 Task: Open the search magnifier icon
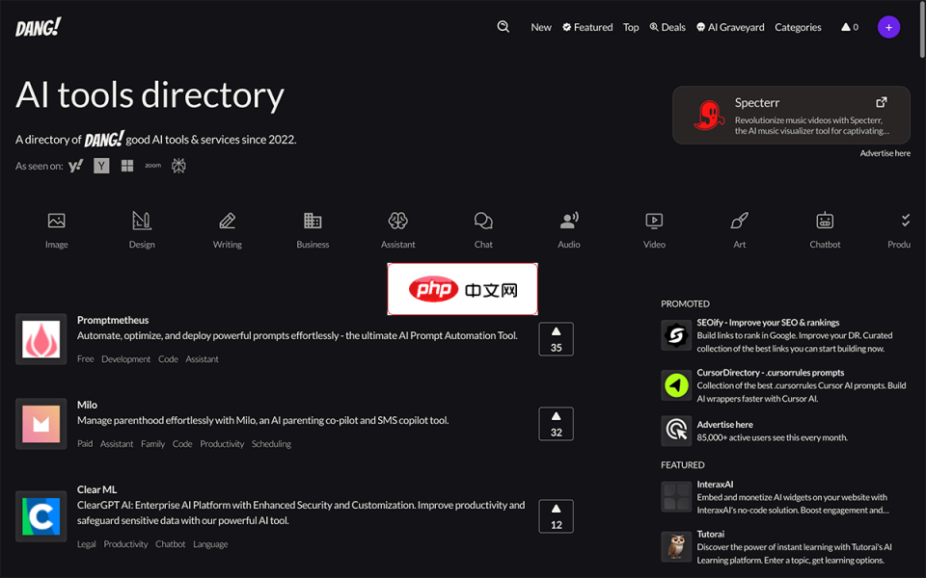coord(504,27)
